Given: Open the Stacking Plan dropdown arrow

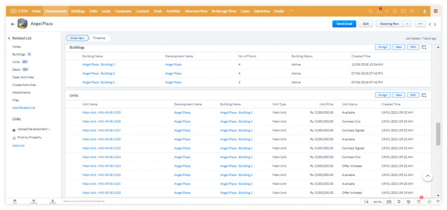Looking at the screenshot, I should coord(407,24).
